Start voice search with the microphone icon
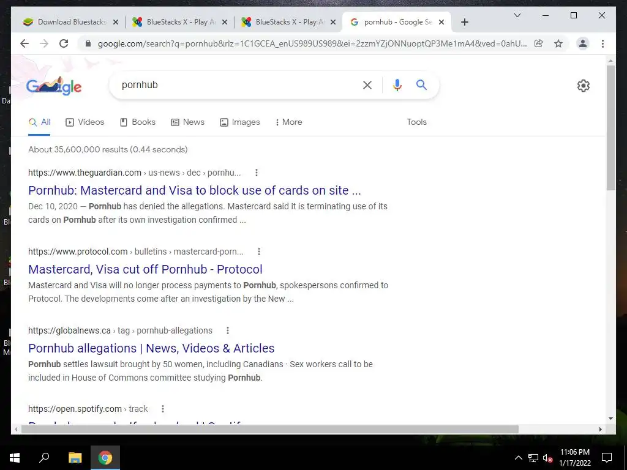Image resolution: width=627 pixels, height=470 pixels. (x=397, y=84)
